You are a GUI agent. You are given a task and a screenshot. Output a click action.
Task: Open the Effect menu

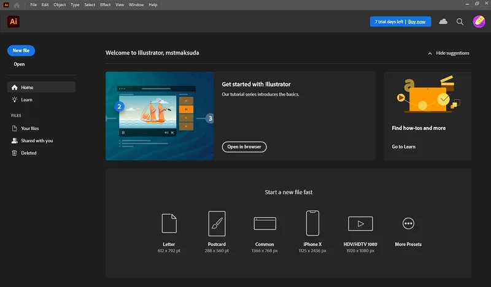[105, 5]
